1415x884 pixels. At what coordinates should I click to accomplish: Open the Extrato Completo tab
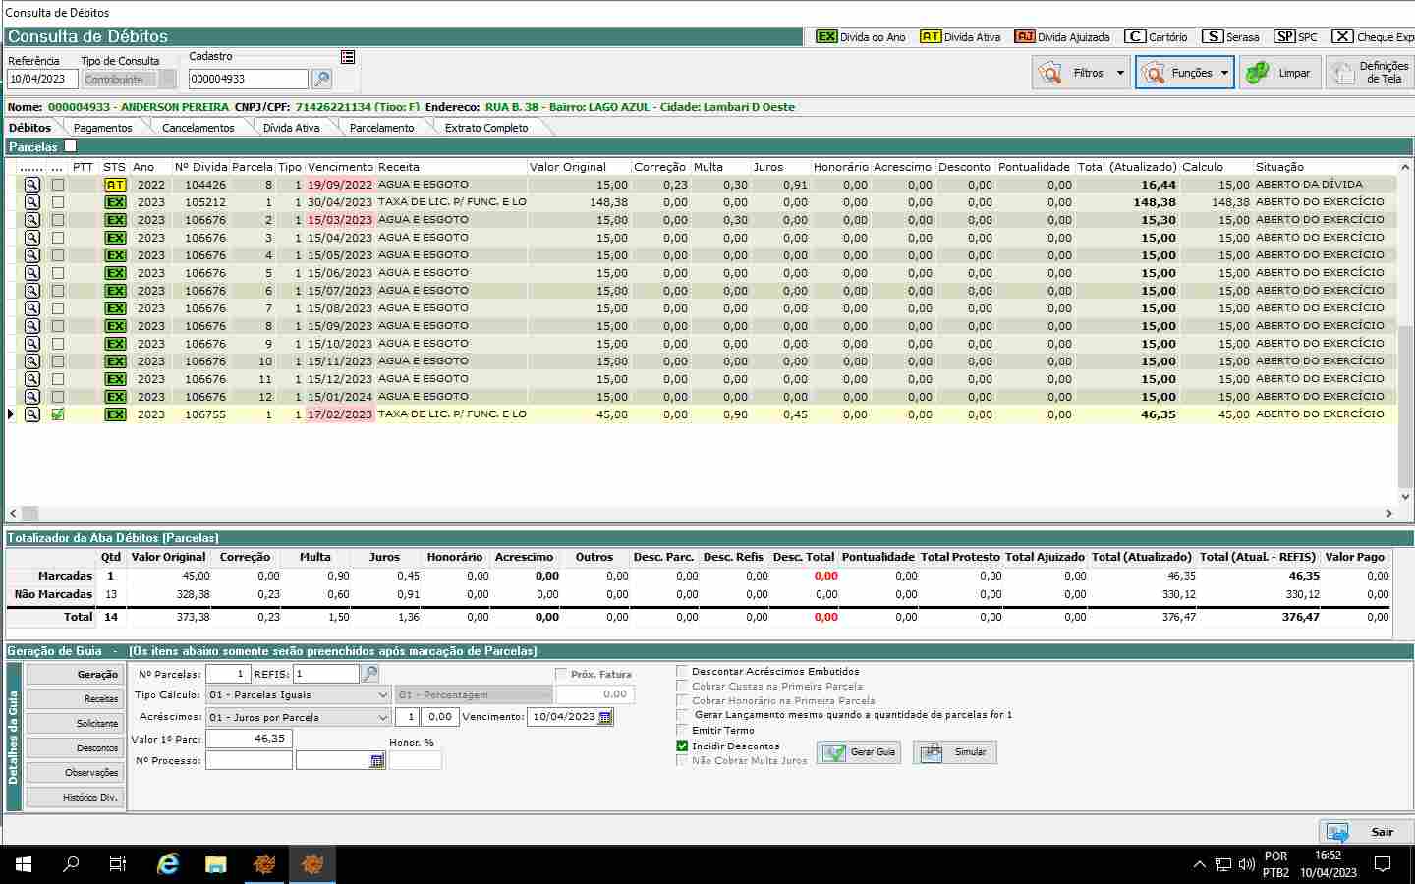[x=485, y=128]
